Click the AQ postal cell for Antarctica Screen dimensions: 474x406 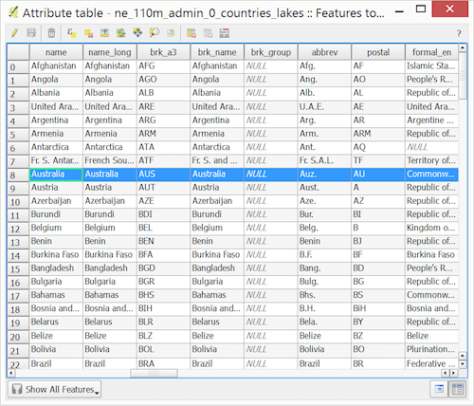(378, 147)
